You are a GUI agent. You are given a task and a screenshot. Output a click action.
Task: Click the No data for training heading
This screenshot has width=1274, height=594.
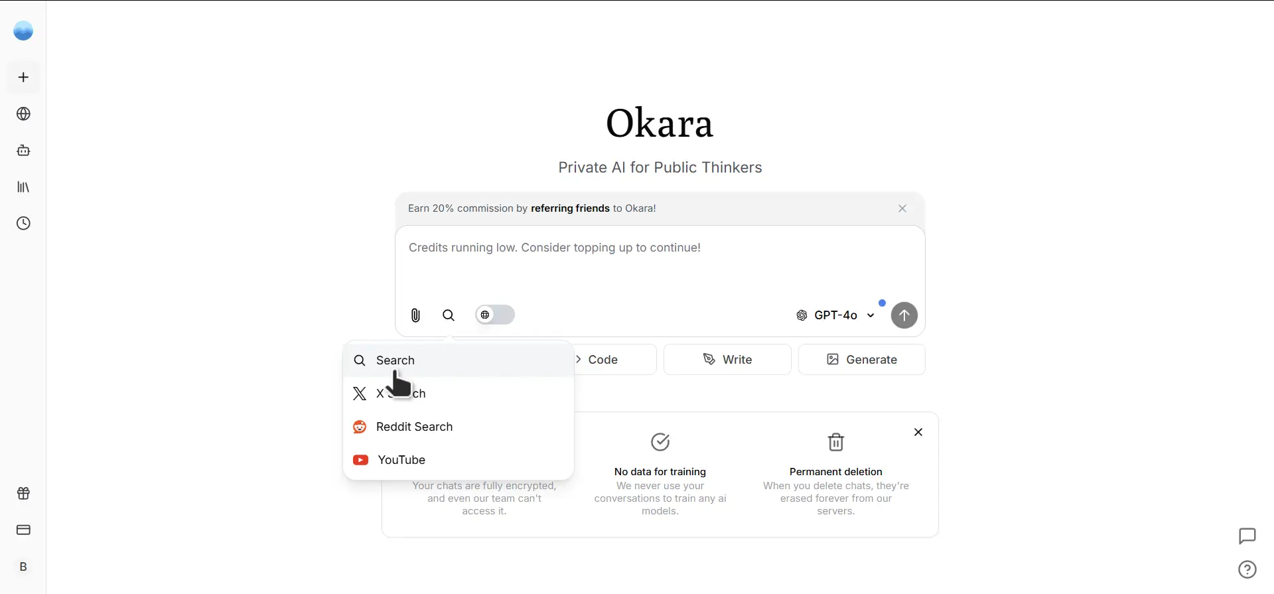click(660, 472)
